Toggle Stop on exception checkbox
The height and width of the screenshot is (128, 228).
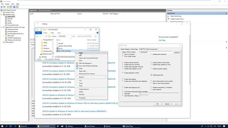coord(123,54)
